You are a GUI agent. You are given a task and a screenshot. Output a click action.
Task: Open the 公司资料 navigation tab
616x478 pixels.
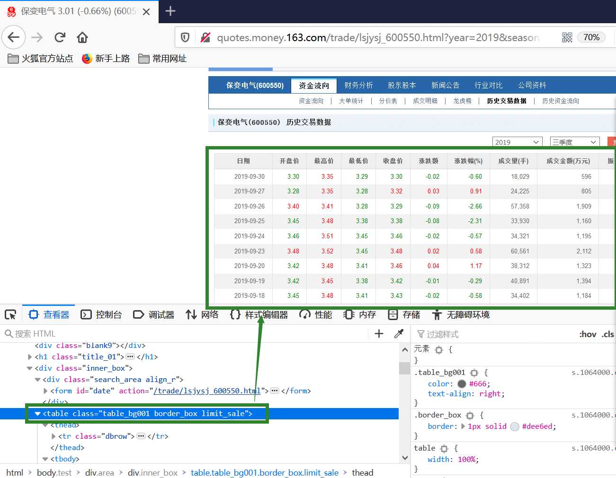532,85
